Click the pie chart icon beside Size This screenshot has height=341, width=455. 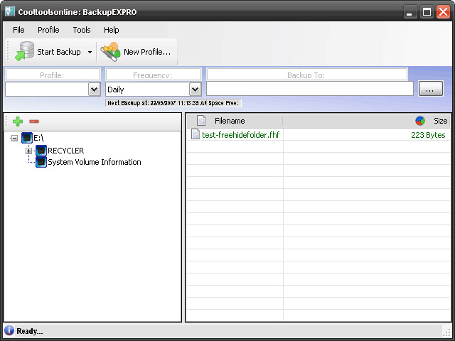(420, 121)
